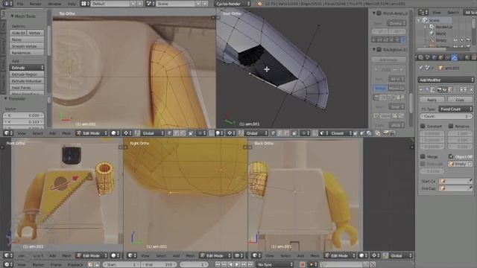The width and height of the screenshot is (477, 268).
Task: Toggle the Mesh Analysis checkbox
Action: point(379,13)
